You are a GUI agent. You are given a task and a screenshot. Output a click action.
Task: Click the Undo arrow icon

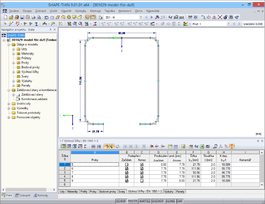[x=46, y=17]
